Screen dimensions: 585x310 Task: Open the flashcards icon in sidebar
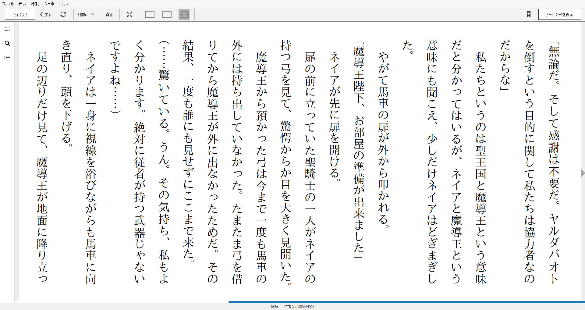(x=7, y=58)
